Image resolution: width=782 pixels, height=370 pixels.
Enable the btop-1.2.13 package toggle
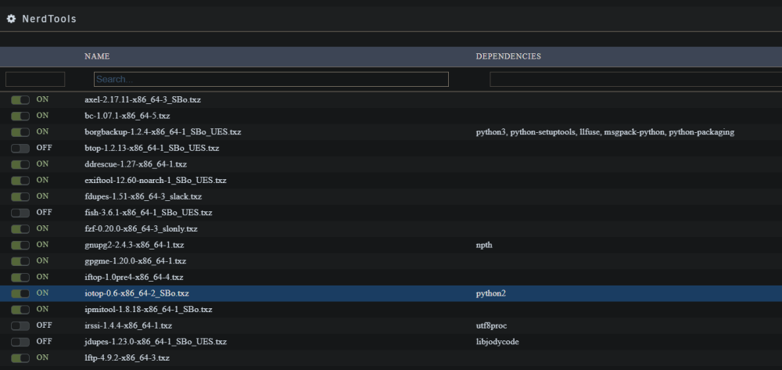(20, 149)
